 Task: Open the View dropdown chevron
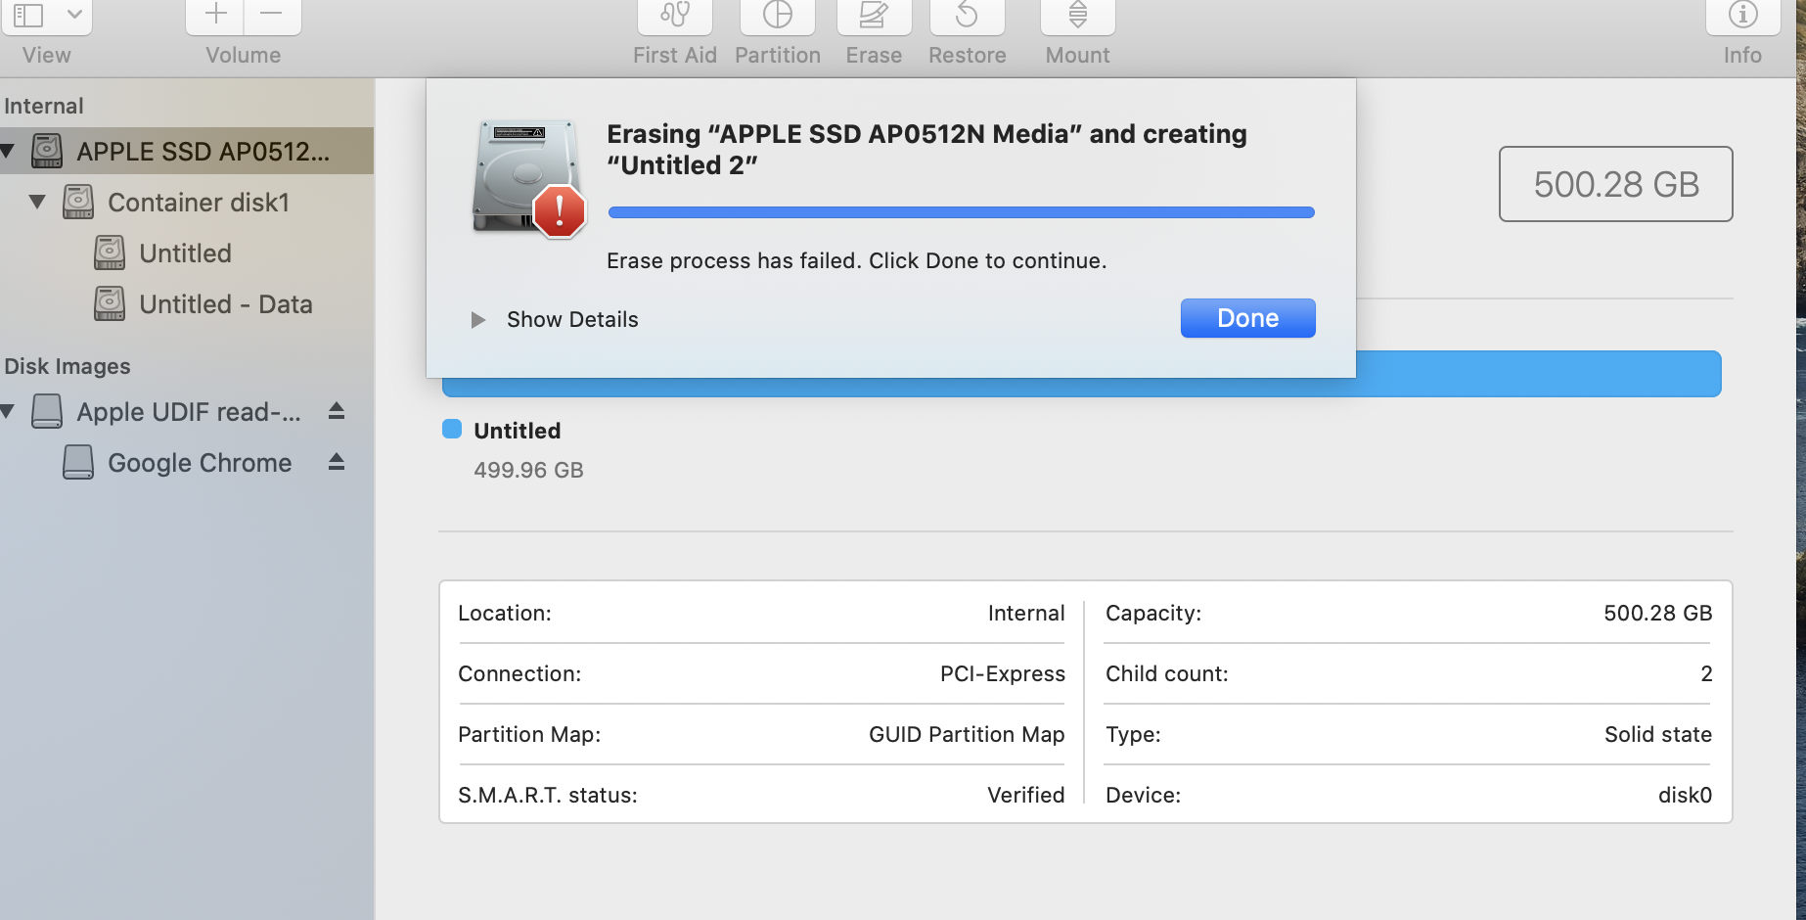click(74, 15)
